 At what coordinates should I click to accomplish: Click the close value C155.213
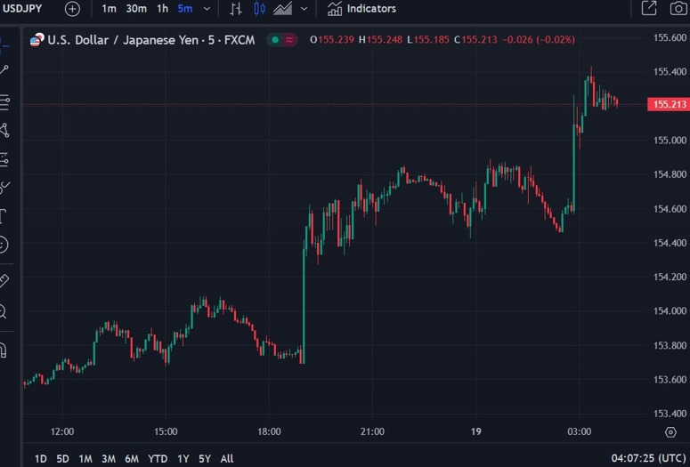click(475, 40)
